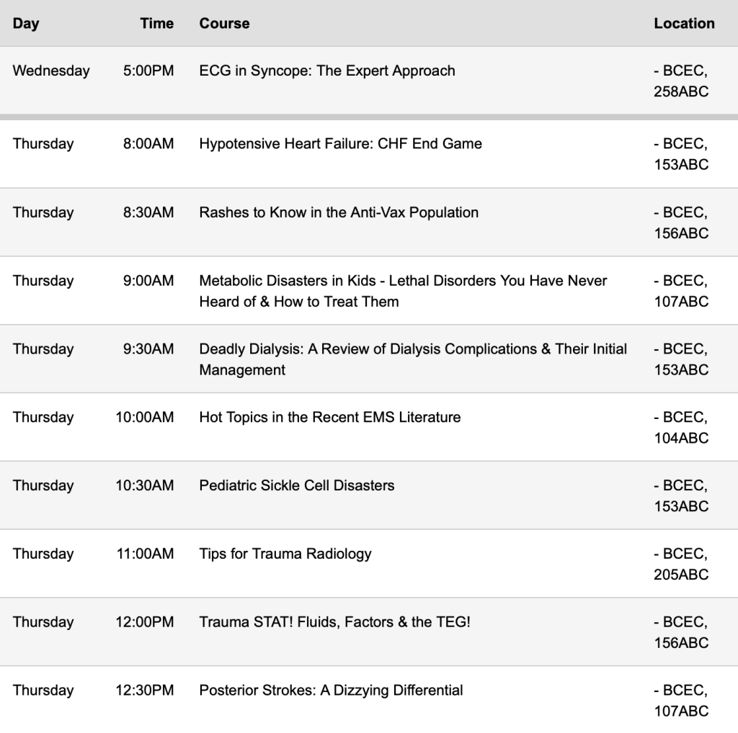Click the 258ABC location cell

(680, 81)
